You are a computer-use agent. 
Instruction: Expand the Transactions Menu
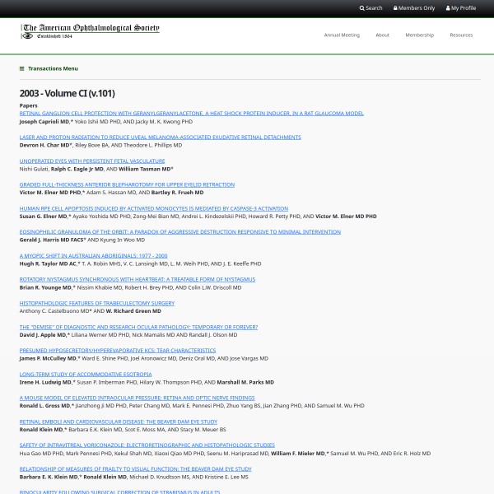(x=53, y=68)
